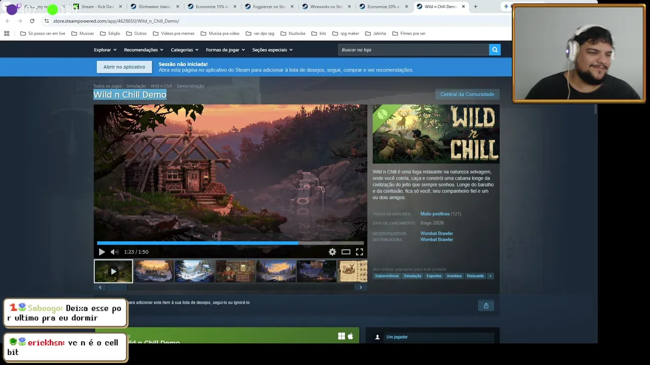This screenshot has width=650, height=365.
Task: Focus the Buscar na loja search field
Action: [x=413, y=50]
